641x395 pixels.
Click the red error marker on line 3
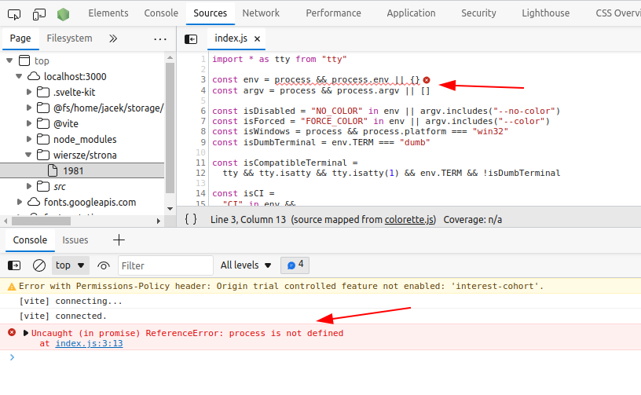[x=427, y=79]
